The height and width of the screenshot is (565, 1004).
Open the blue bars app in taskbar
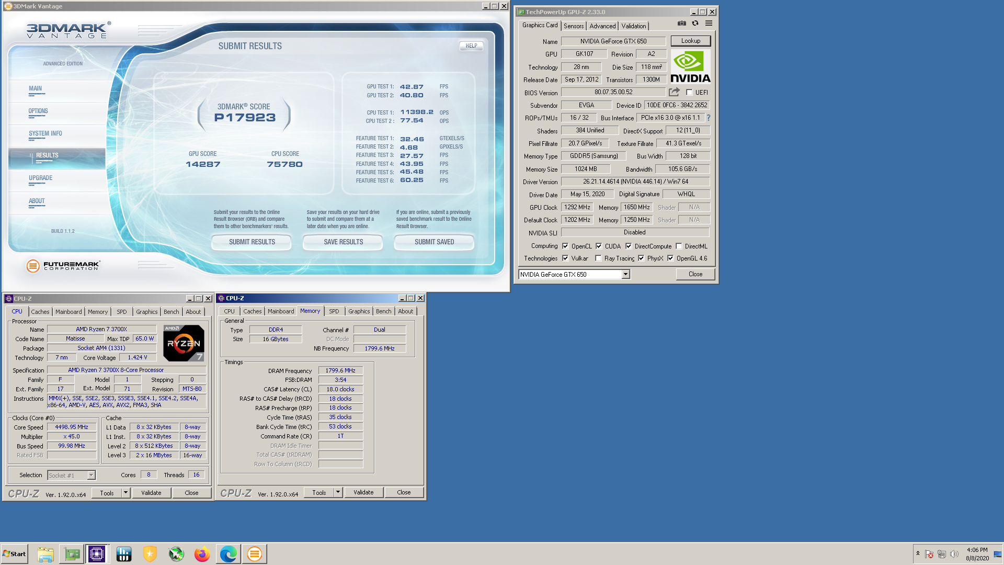pos(124,554)
